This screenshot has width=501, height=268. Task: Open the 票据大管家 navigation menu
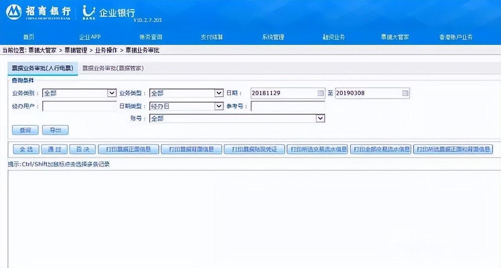(x=393, y=37)
